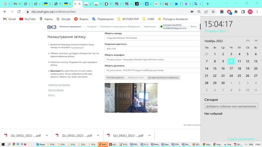This screenshot has height=147, width=262.
Task: Click the Завершити тест button
Action: tap(136, 77)
